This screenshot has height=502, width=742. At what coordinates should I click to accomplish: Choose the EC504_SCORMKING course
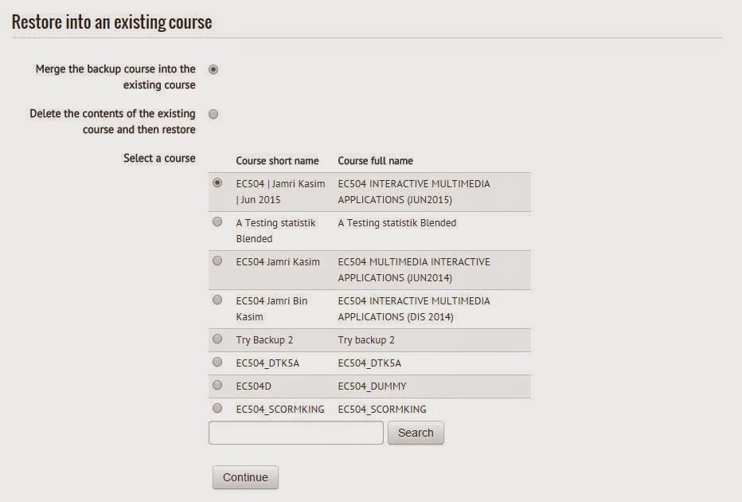(x=217, y=407)
